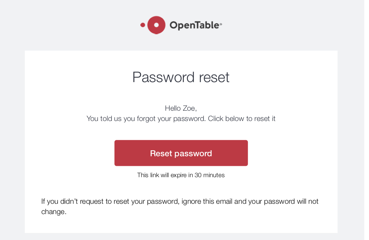
Task: Click the name Zoe in the greeting
Action: tap(188, 108)
